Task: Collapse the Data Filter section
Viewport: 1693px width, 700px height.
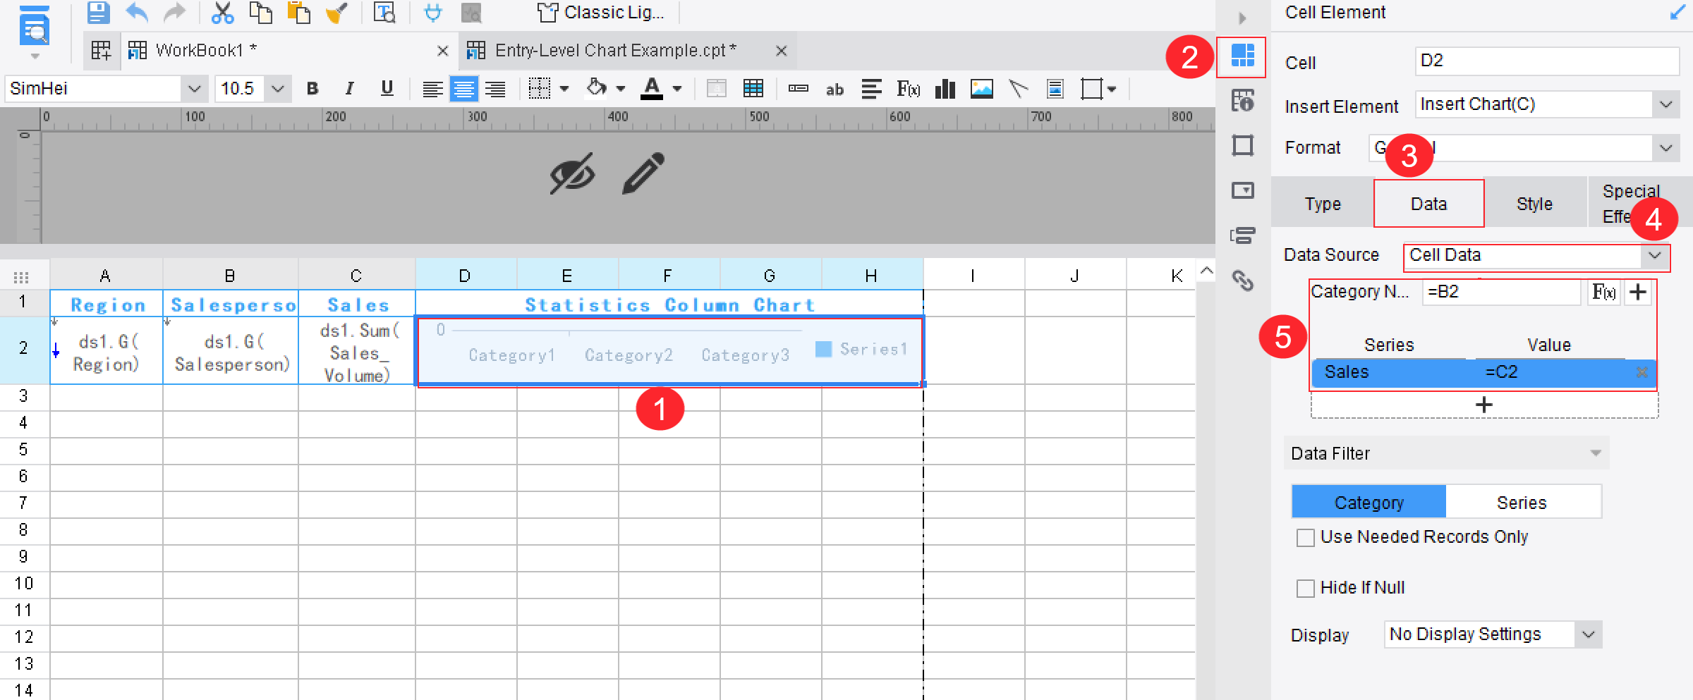Action: (x=1595, y=453)
